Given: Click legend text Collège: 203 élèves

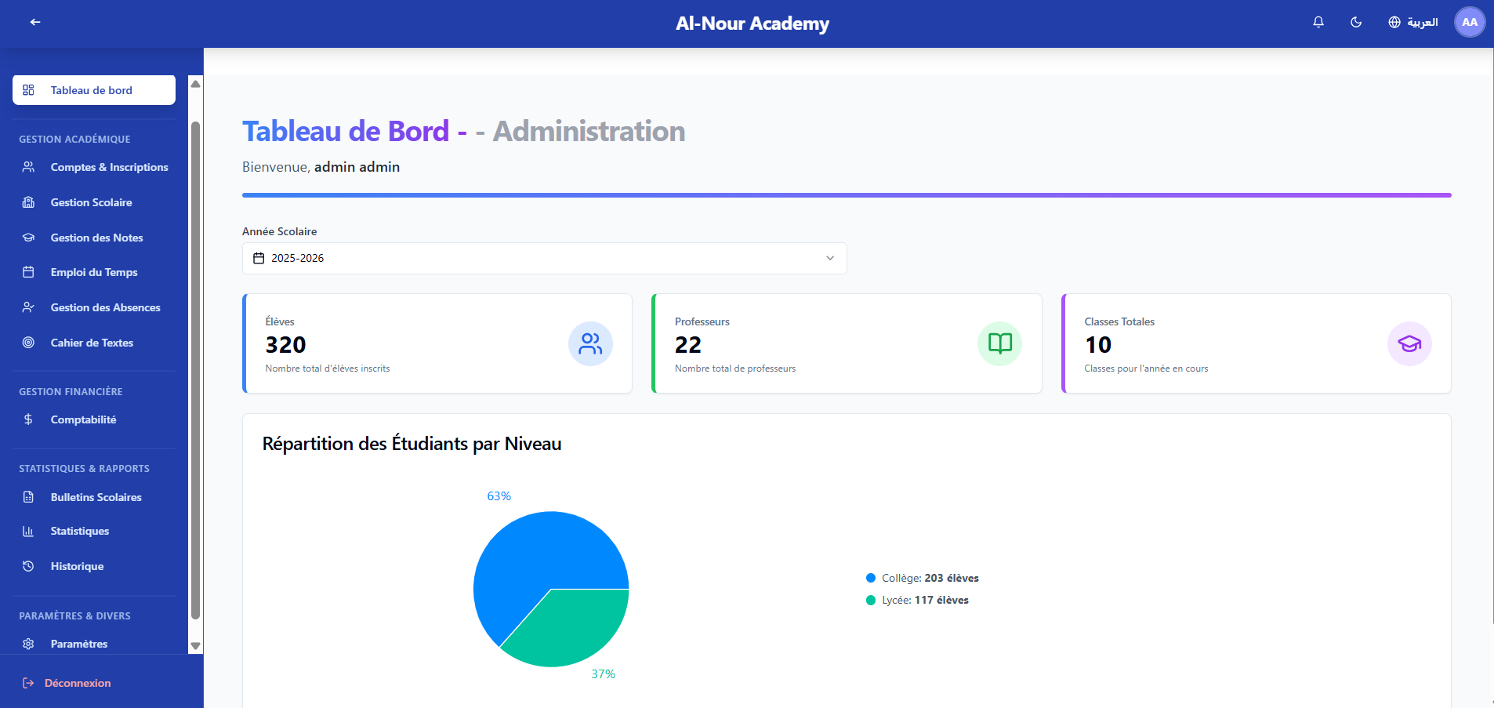Looking at the screenshot, I should click(930, 578).
